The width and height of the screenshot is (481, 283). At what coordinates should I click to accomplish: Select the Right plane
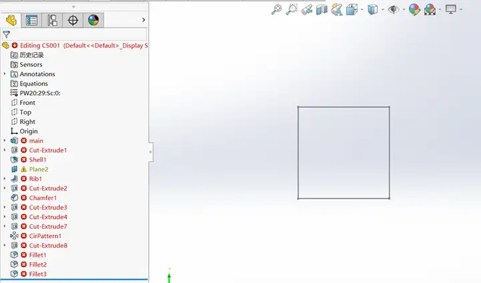[27, 122]
